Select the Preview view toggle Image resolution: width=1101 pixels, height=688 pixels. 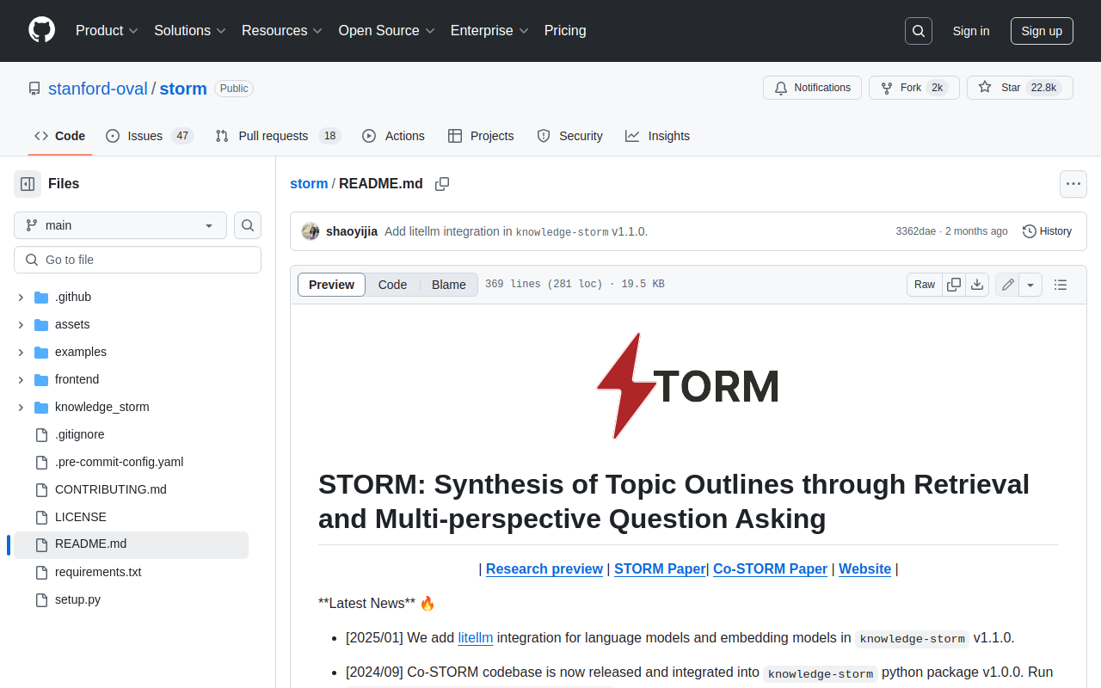(331, 285)
